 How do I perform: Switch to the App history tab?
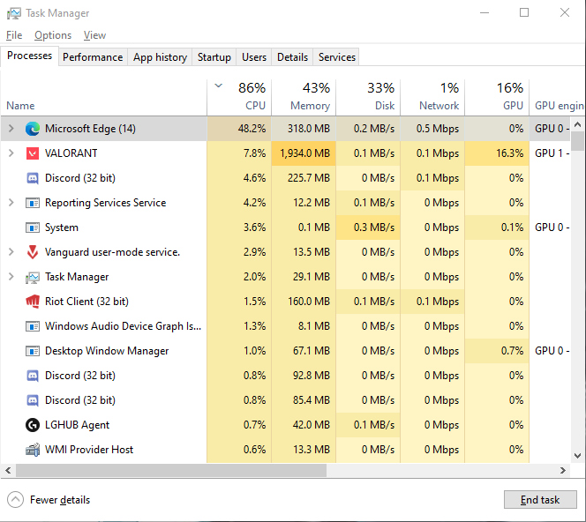pyautogui.click(x=160, y=57)
